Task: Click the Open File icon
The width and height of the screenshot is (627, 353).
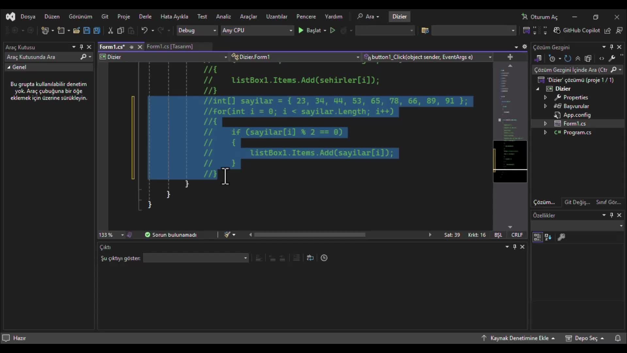Action: [76, 30]
